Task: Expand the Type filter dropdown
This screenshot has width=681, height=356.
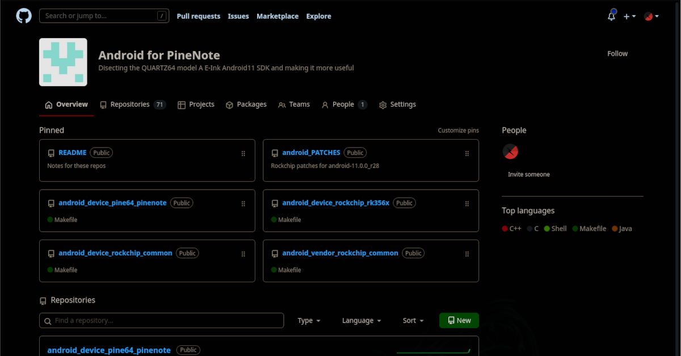Action: click(x=309, y=321)
